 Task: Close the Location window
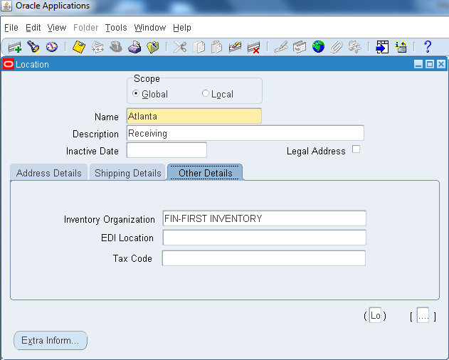click(x=441, y=64)
